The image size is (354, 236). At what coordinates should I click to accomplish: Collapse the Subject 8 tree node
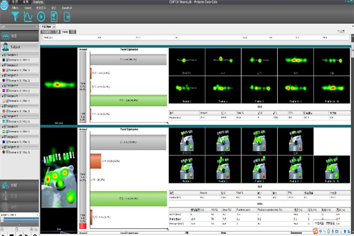pyautogui.click(x=2, y=127)
